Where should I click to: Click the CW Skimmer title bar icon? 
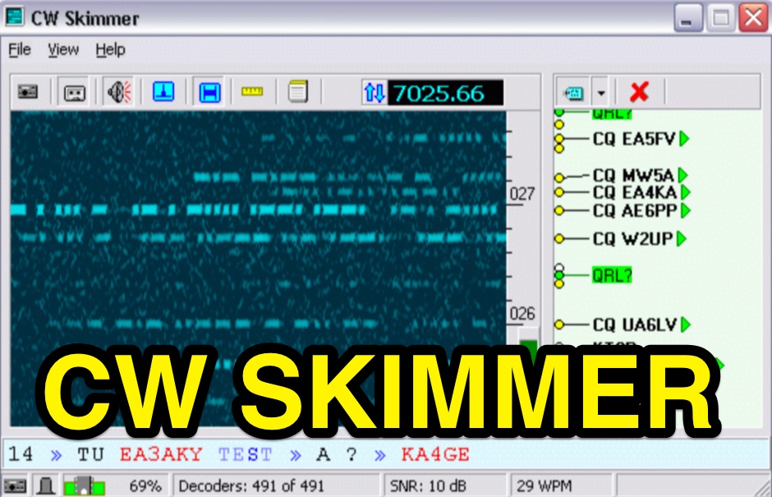click(14, 16)
